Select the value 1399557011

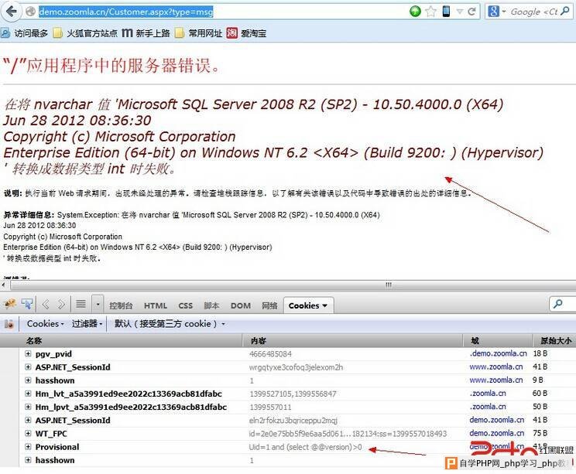(x=270, y=408)
